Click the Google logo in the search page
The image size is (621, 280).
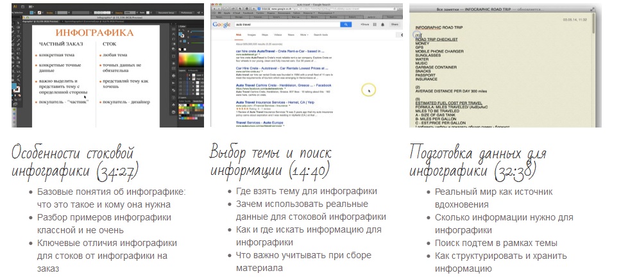coord(221,24)
